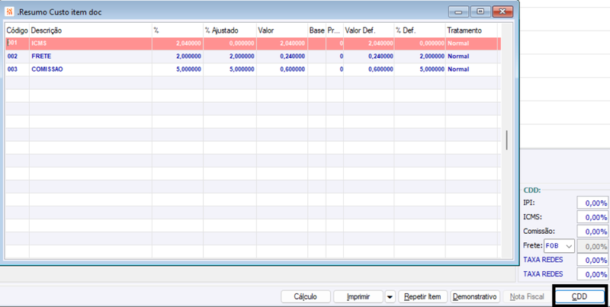Click the CDD Comissão percentage field

coord(592,232)
